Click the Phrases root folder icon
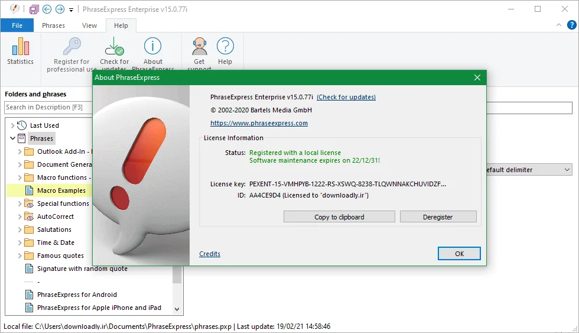 pos(22,138)
